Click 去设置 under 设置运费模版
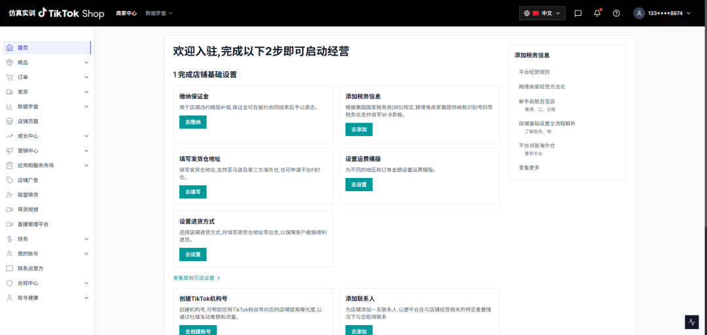The image size is (707, 335). (359, 185)
